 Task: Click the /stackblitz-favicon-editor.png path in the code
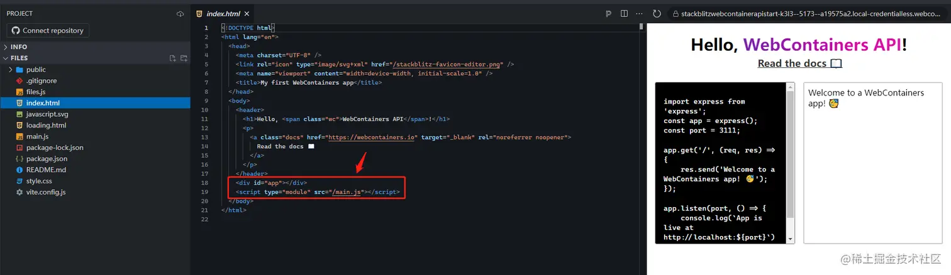(x=446, y=64)
